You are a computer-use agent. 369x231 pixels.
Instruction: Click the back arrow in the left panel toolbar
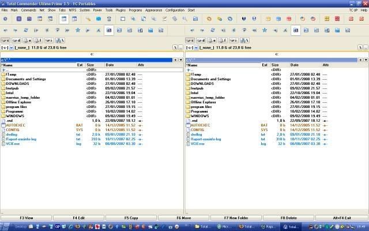click(x=5, y=30)
